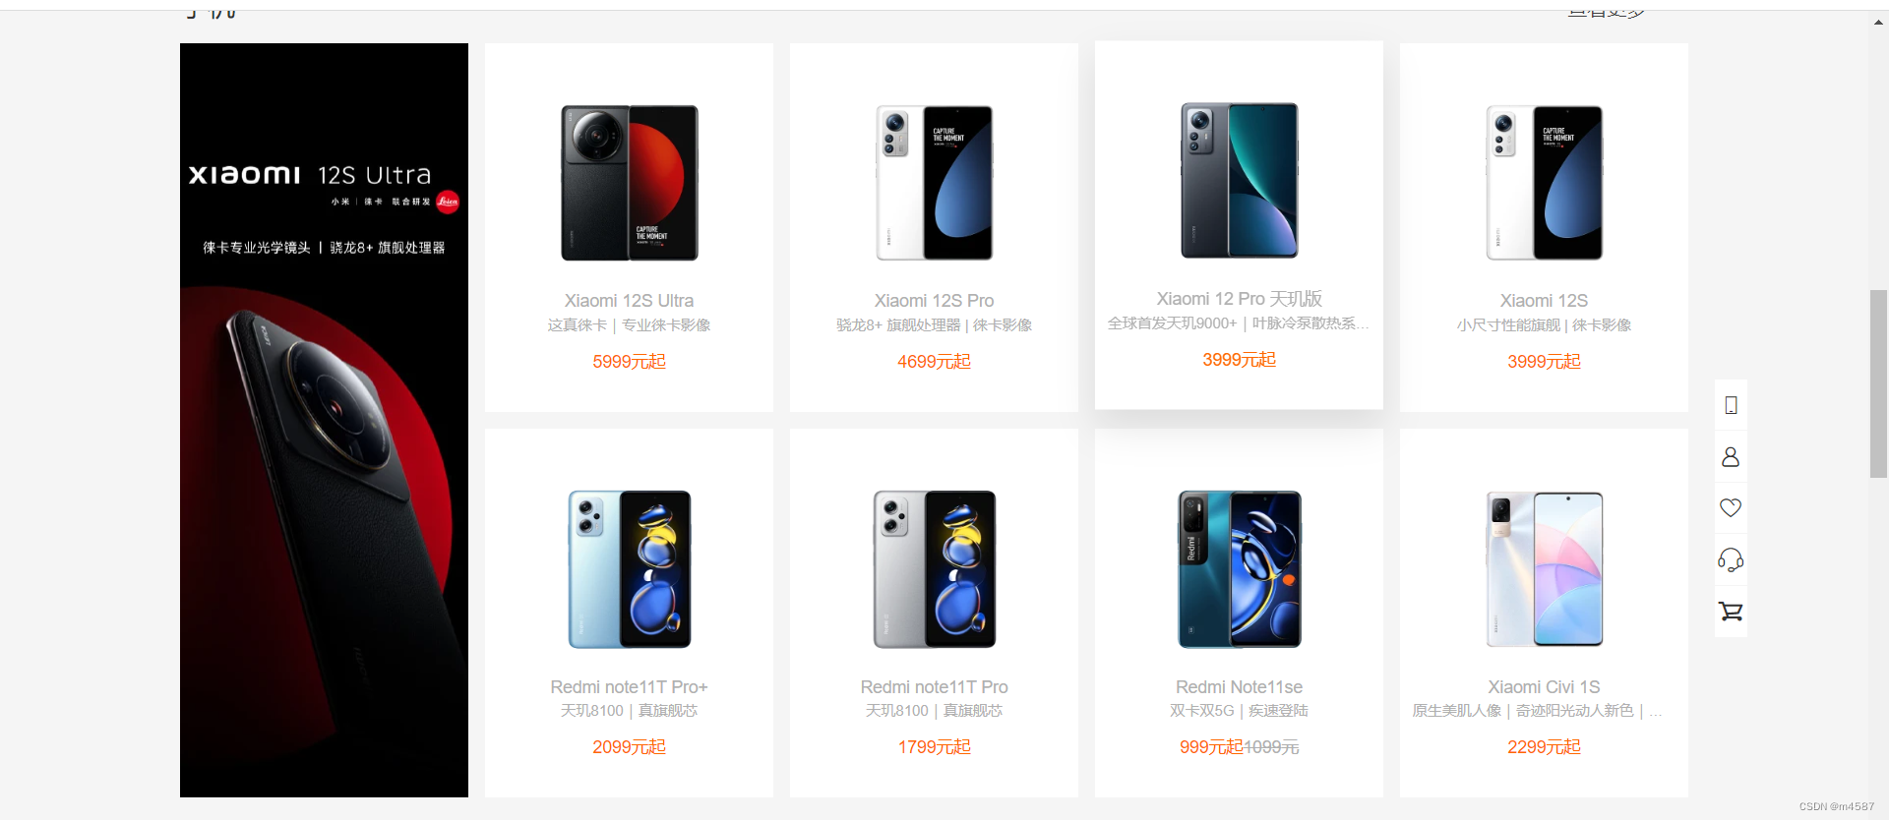
Task: Click the vertical page scrollbar thumb
Action: point(1879,383)
